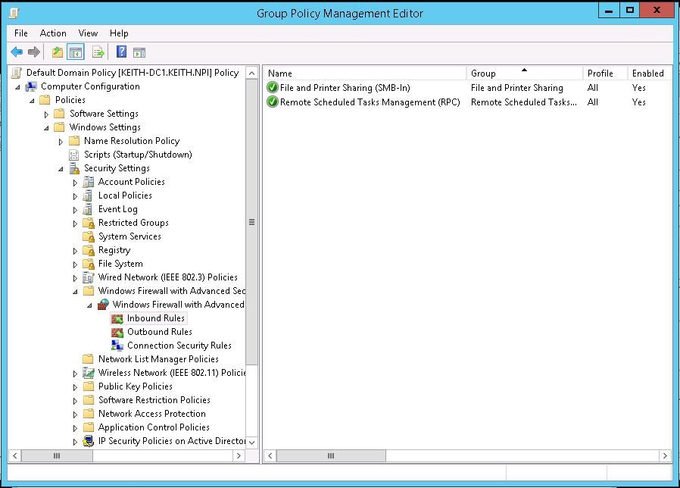This screenshot has width=680, height=488.
Task: Select Network Access Protection in the tree
Action: point(151,414)
